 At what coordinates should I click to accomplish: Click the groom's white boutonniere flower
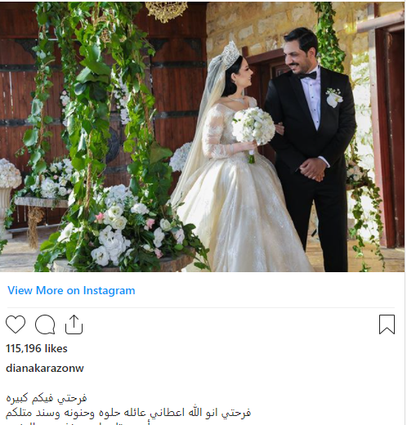tap(334, 97)
